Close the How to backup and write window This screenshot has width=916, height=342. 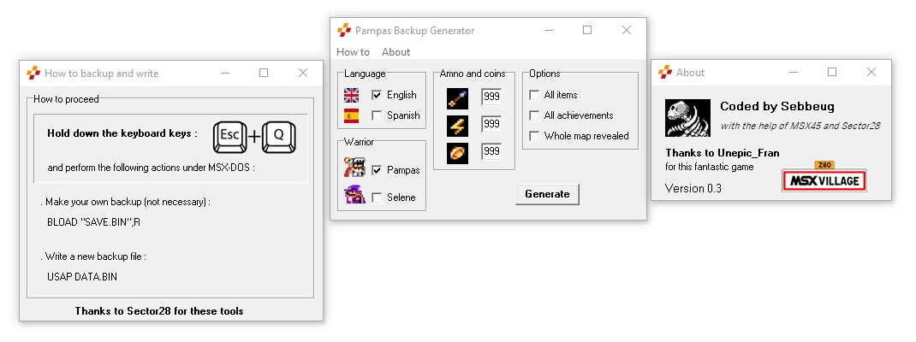(302, 73)
